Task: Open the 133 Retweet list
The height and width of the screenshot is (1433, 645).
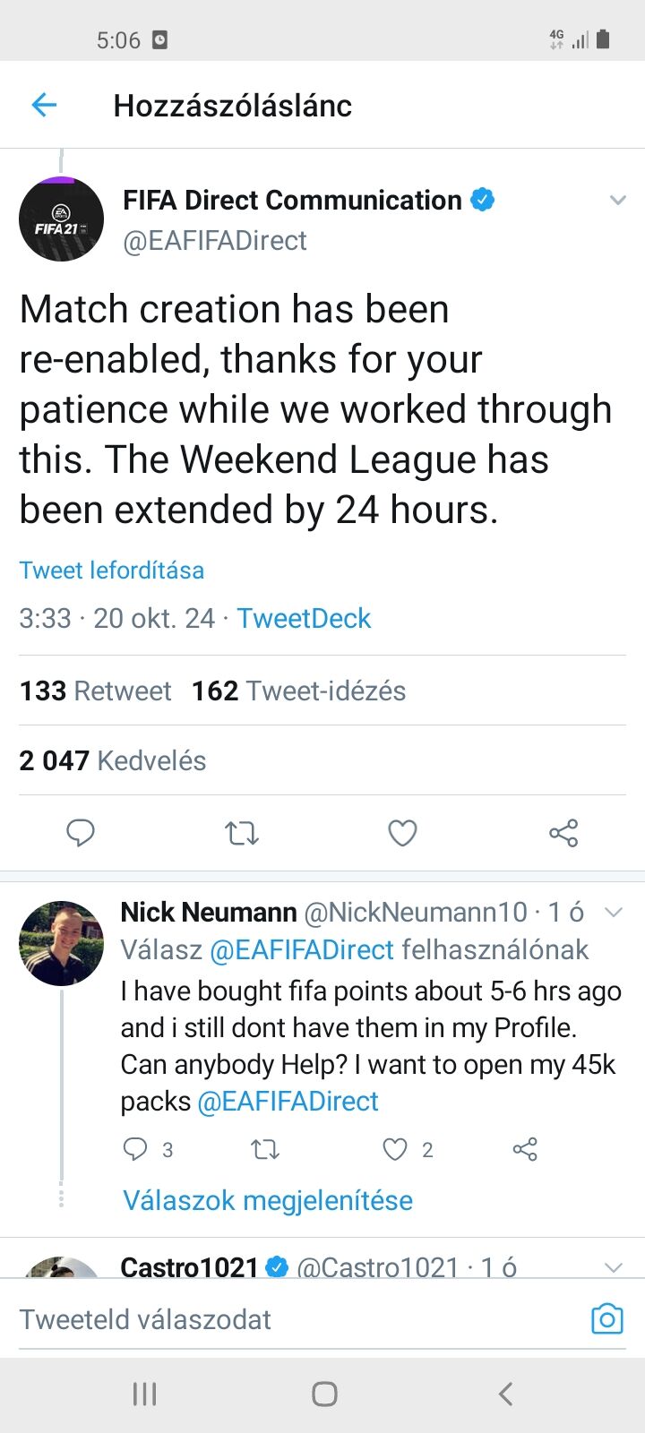Action: [x=96, y=691]
